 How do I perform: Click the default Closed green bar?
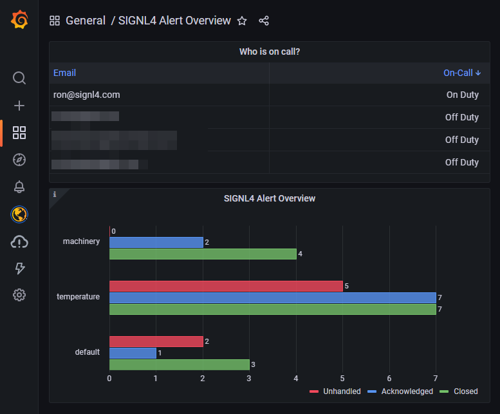click(179, 365)
